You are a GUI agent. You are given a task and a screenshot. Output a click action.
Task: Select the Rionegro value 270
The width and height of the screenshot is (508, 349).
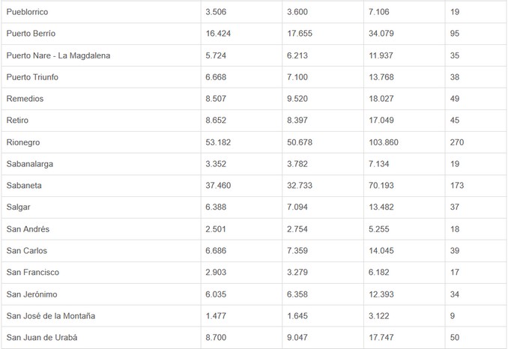(x=457, y=142)
